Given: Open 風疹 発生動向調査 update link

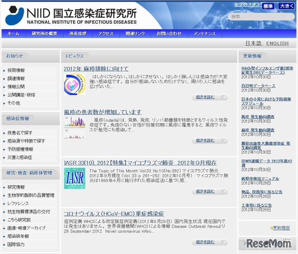Looking at the screenshot, I should pyautogui.click(x=258, y=117).
